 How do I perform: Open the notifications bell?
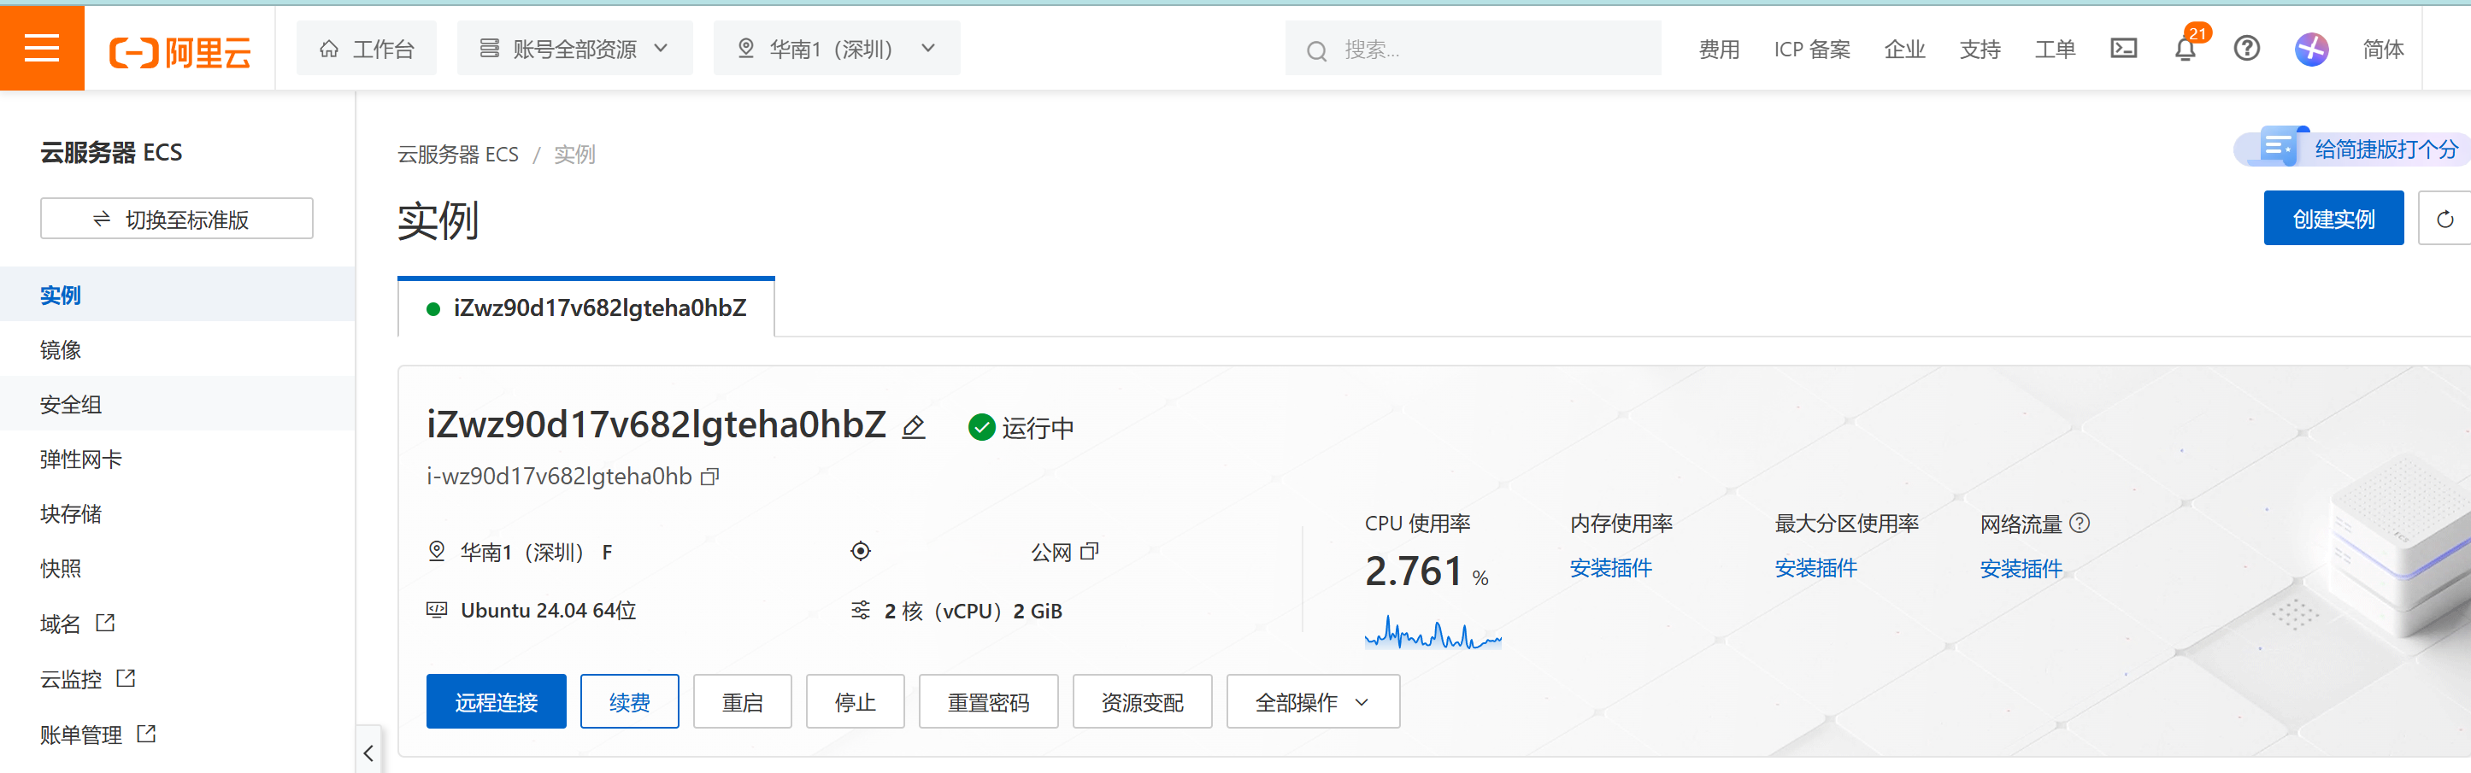tap(2184, 49)
